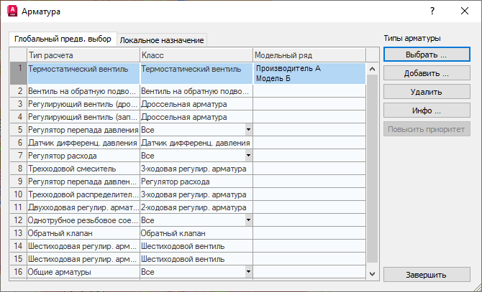This screenshot has width=482, height=292.
Task: Click the AutoCAD app icon in title bar
Action: click(x=12, y=11)
